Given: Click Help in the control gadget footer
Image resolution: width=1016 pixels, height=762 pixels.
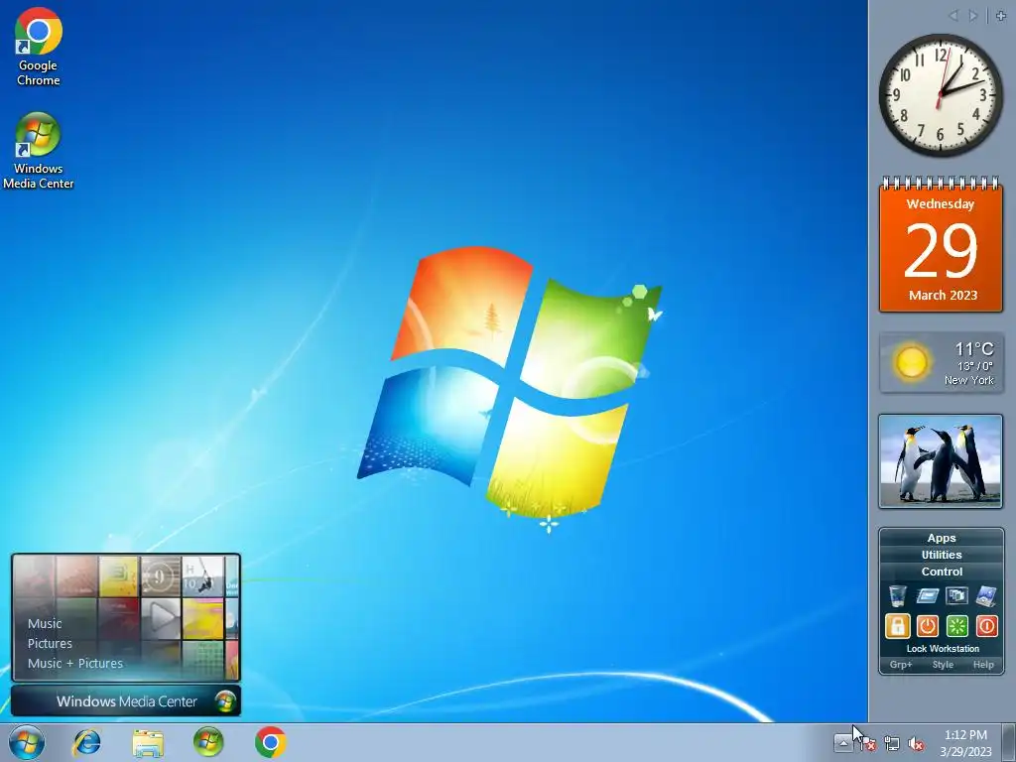Looking at the screenshot, I should (x=983, y=665).
